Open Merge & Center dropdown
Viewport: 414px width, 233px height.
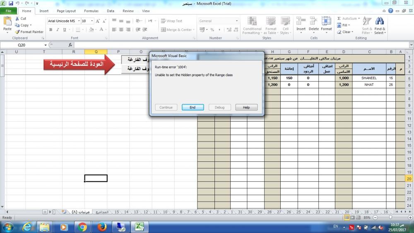pos(194,29)
